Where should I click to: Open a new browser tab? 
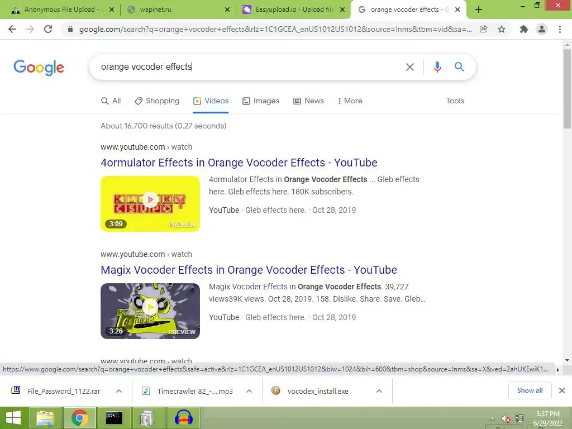[x=479, y=9]
